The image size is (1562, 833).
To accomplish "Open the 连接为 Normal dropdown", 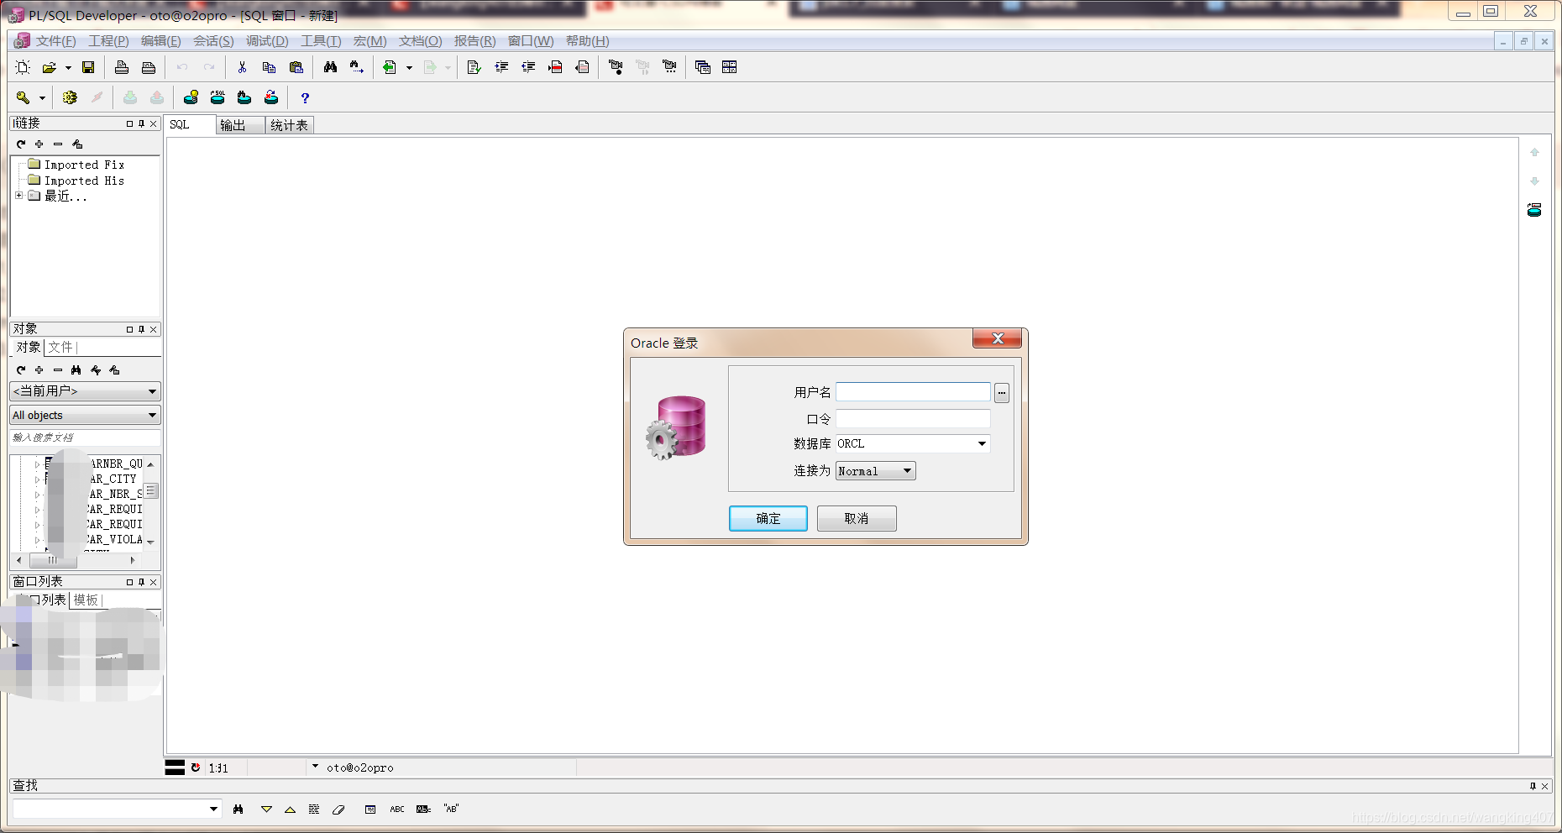I will tap(907, 471).
